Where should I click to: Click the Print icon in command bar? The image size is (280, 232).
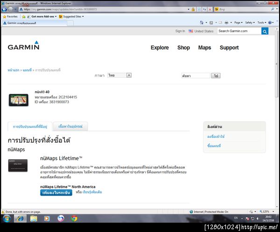pyautogui.click(x=226, y=23)
